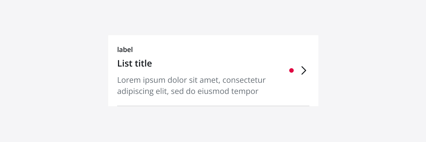Click the word "sit" in the description
The image size is (426, 142).
[x=192, y=80]
